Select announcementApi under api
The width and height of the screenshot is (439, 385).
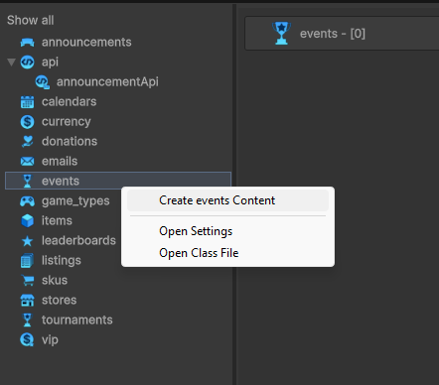[x=107, y=82]
